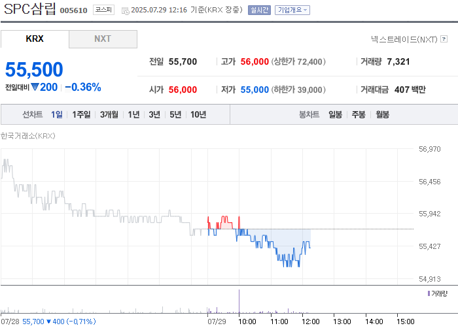
Task: Click the SPC삼립 stock name
Action: pyautogui.click(x=29, y=8)
